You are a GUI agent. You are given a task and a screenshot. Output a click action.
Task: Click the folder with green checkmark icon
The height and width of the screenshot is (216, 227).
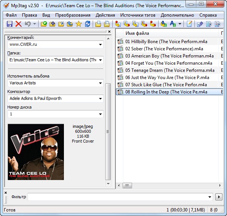coord(44,24)
